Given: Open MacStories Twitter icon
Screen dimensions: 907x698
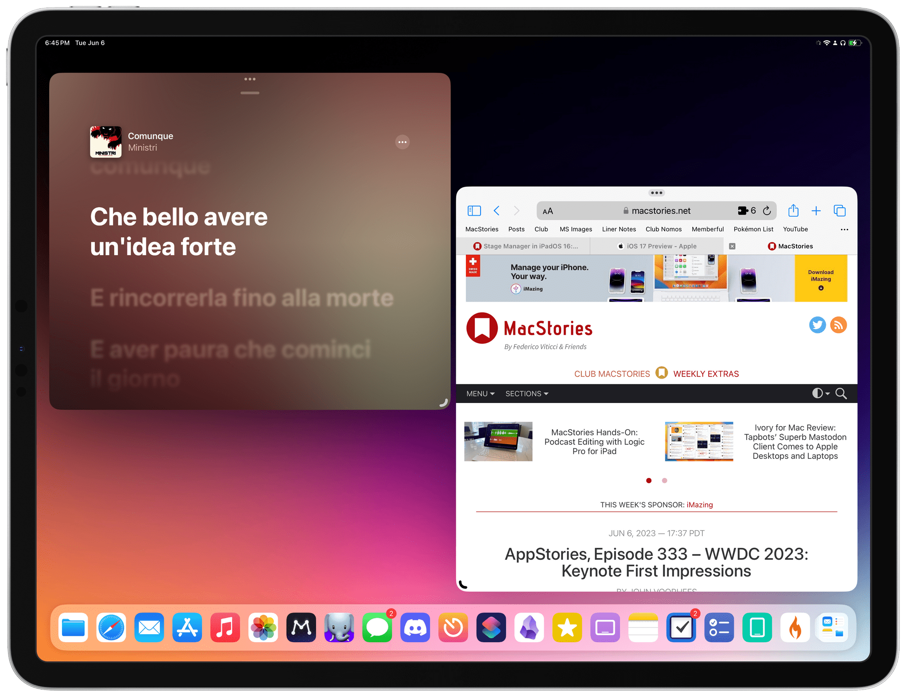Looking at the screenshot, I should [818, 325].
